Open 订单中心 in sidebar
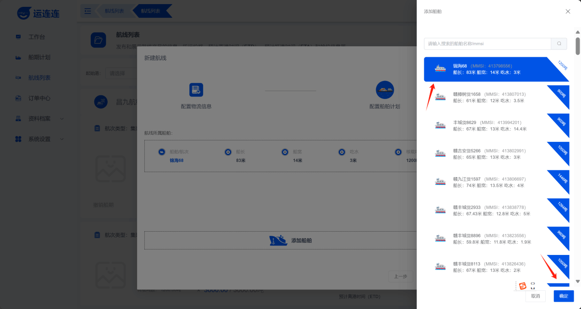 click(x=39, y=98)
